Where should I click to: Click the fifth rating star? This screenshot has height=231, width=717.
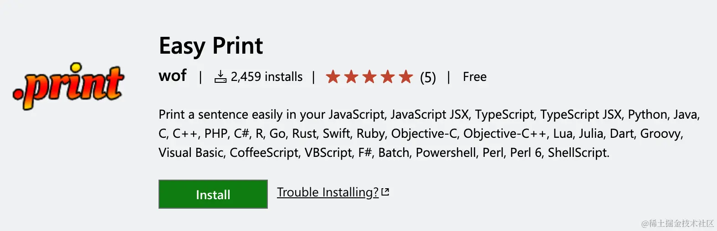(x=405, y=76)
